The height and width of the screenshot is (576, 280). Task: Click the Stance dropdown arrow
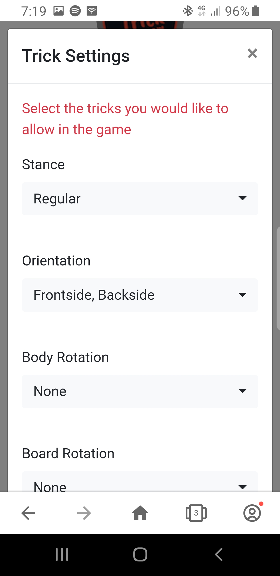[242, 198]
